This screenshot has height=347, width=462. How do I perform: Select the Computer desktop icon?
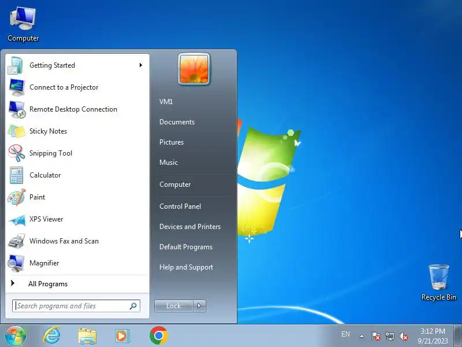[23, 24]
